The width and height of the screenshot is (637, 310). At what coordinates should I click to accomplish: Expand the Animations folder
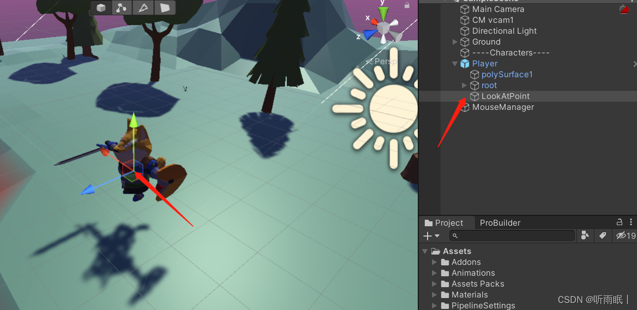click(434, 273)
